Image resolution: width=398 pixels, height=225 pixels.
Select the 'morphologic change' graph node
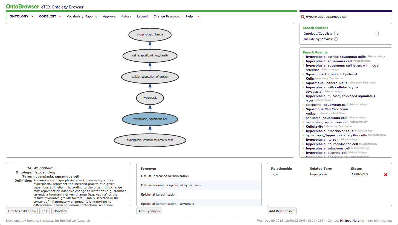[x=150, y=35]
